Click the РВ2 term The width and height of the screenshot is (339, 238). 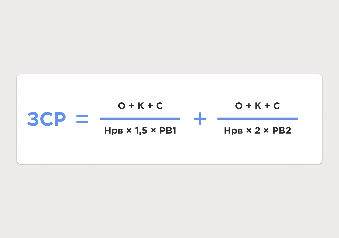coord(282,130)
